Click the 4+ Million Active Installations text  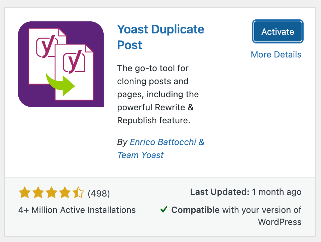[x=77, y=210]
